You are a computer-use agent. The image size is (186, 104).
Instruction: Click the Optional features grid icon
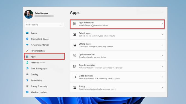pyautogui.click(x=74, y=56)
